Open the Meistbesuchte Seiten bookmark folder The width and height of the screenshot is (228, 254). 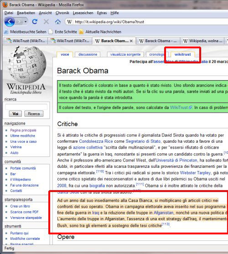point(25,32)
